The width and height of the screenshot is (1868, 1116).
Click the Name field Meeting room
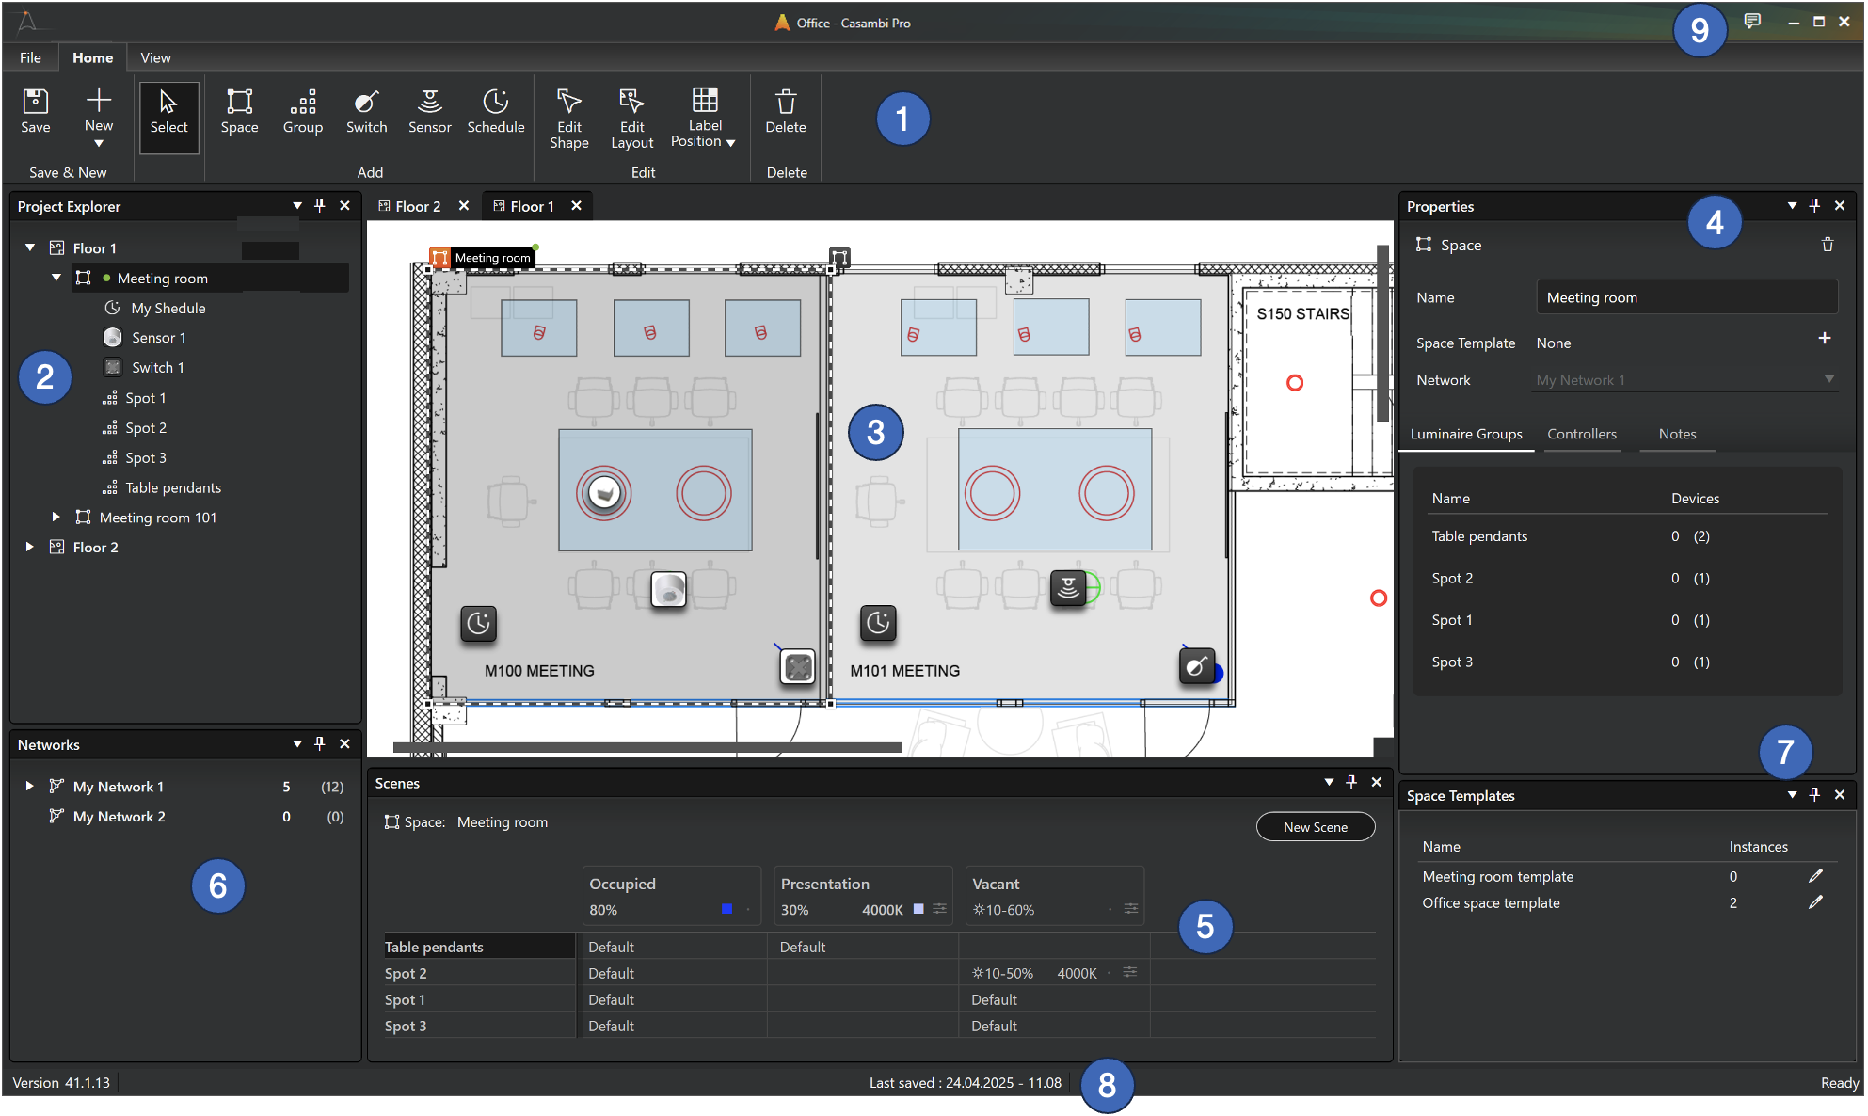pyautogui.click(x=1685, y=297)
